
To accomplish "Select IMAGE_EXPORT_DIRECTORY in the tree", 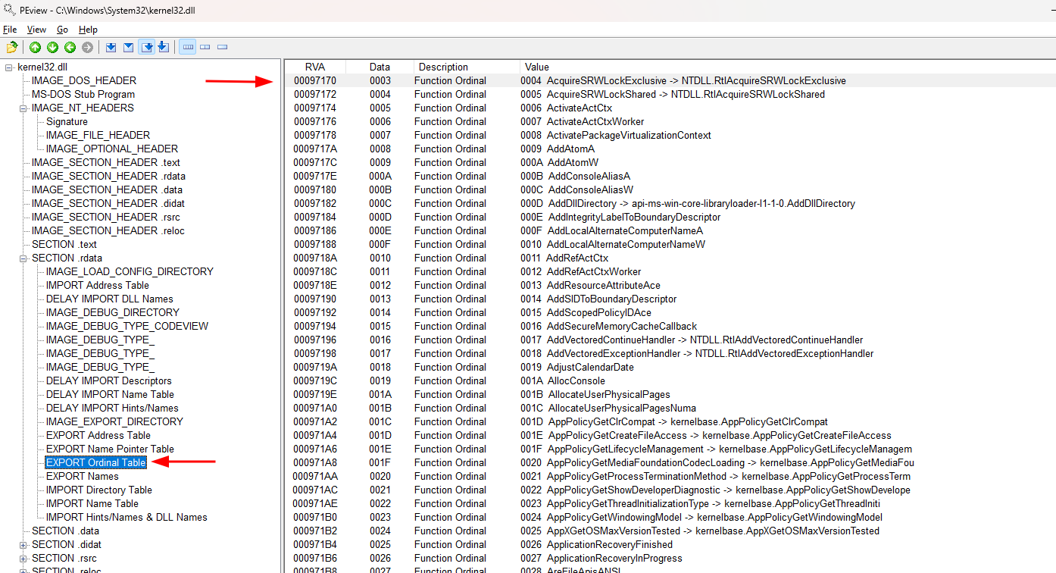I will 114,422.
